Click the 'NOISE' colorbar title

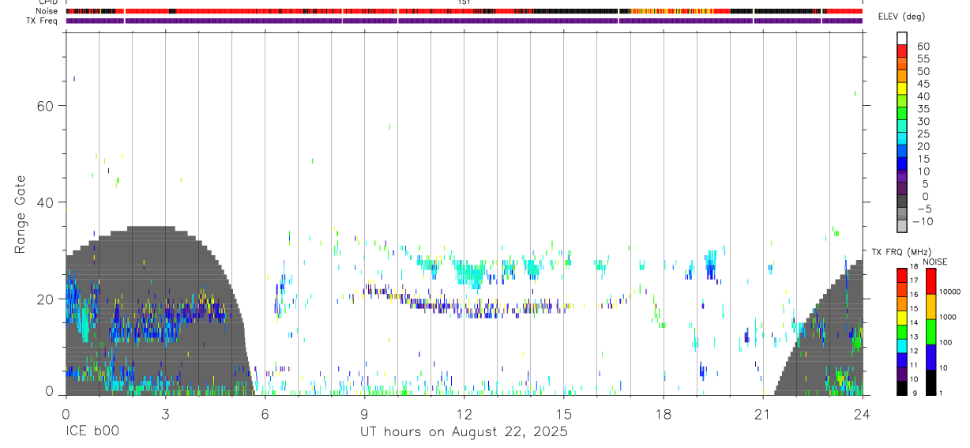point(934,262)
